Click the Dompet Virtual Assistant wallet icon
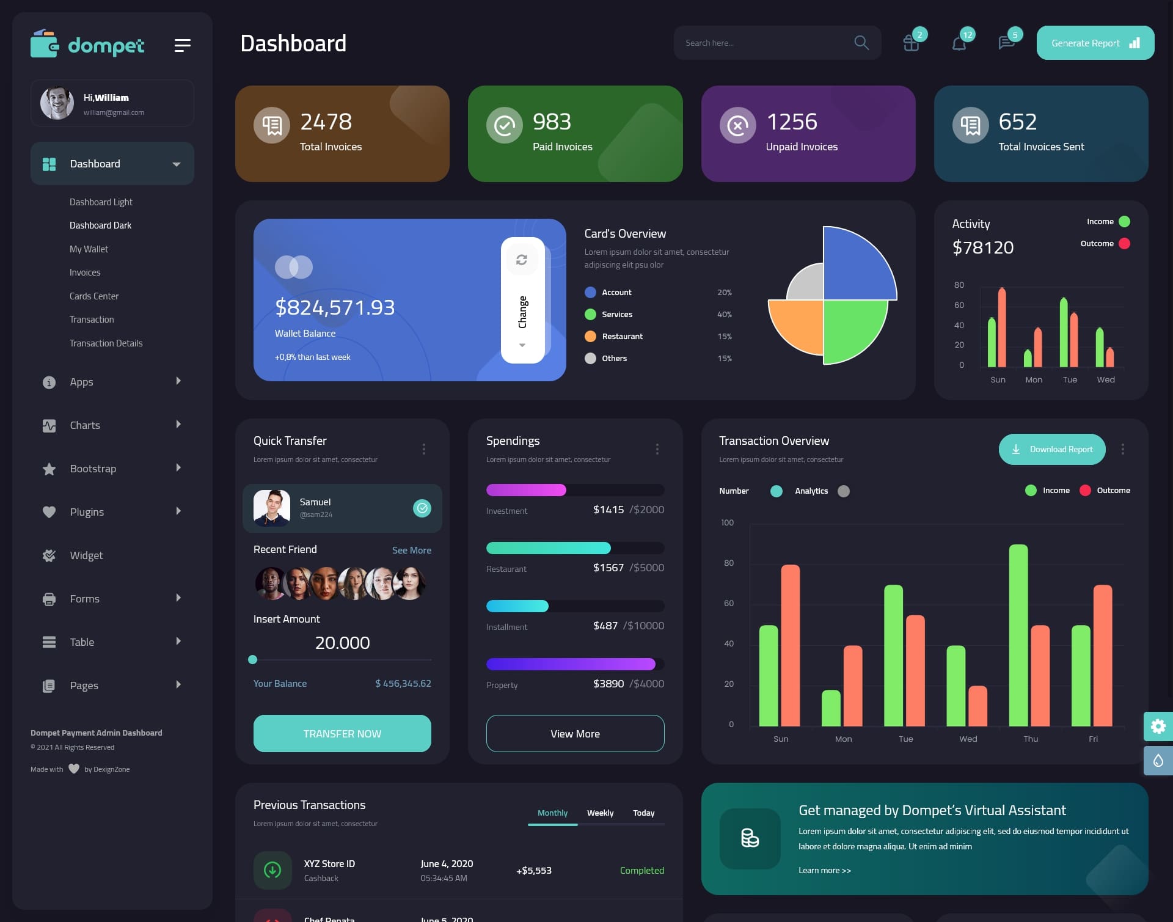The height and width of the screenshot is (922, 1173). 750,837
